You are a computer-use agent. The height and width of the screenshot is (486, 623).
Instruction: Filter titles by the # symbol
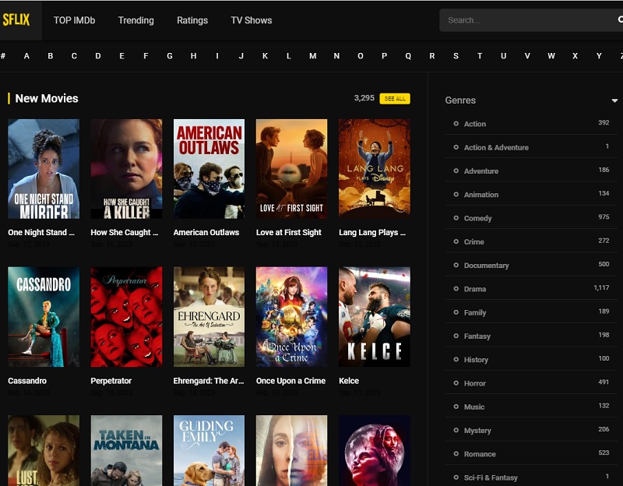3,56
